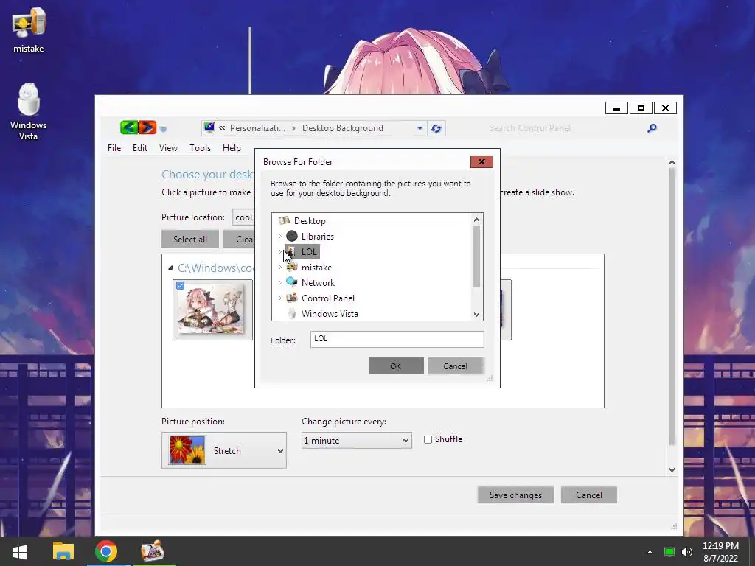Open the Personalization taskbar app
This screenshot has height=566, width=755.
pyautogui.click(x=152, y=551)
